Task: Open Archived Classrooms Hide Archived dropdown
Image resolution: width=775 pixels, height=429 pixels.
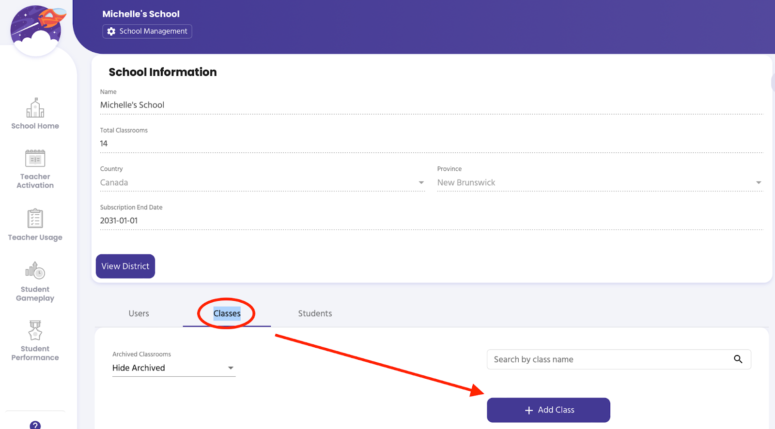Action: pos(173,368)
